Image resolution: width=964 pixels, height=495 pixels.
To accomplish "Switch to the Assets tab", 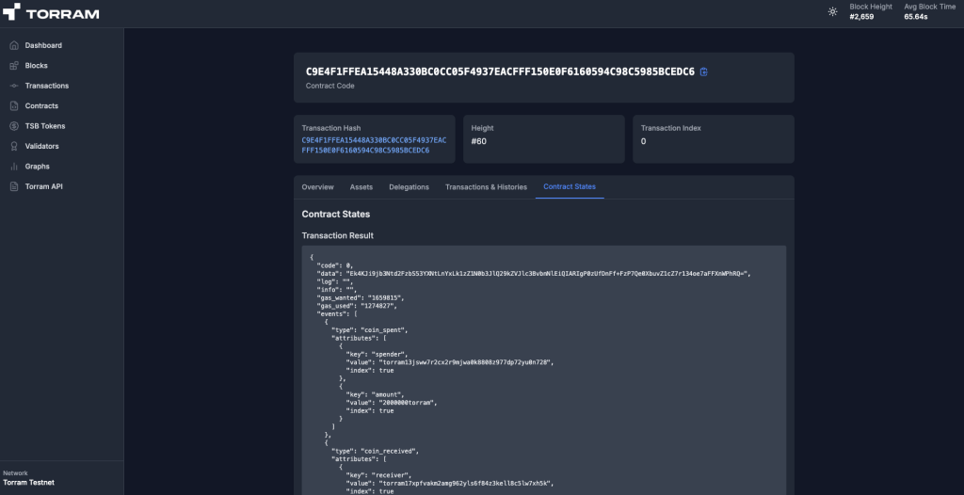I will click(x=361, y=187).
